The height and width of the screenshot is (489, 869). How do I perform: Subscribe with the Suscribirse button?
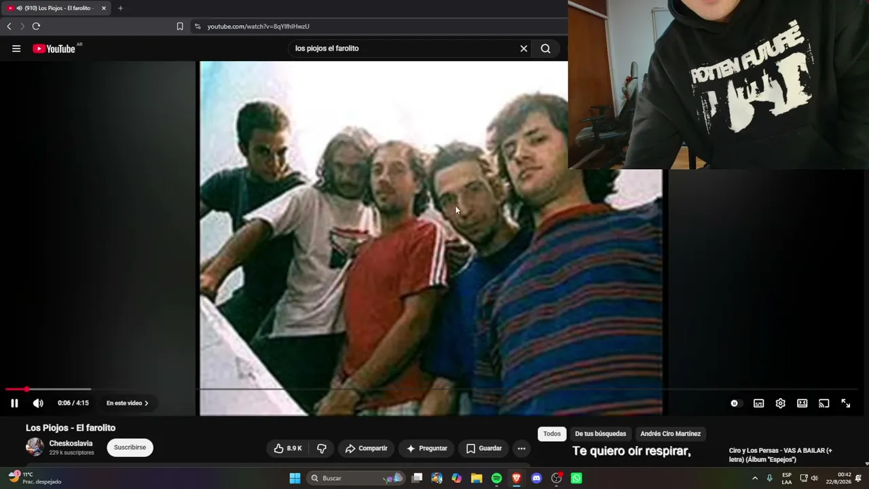tap(130, 448)
